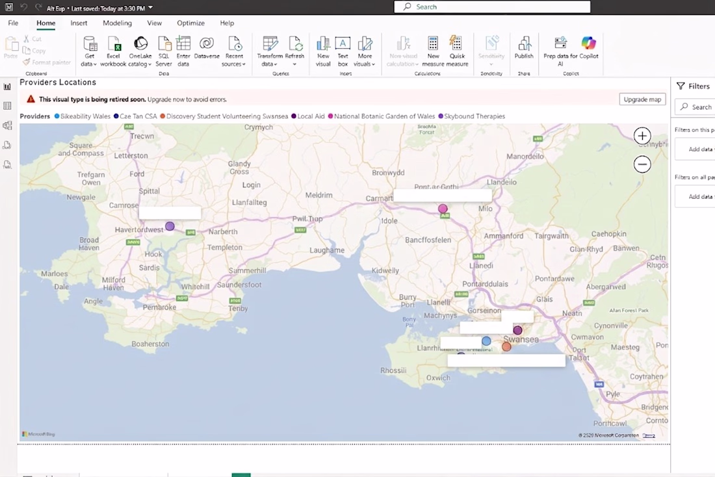Open the OneLake catalog

(x=140, y=51)
